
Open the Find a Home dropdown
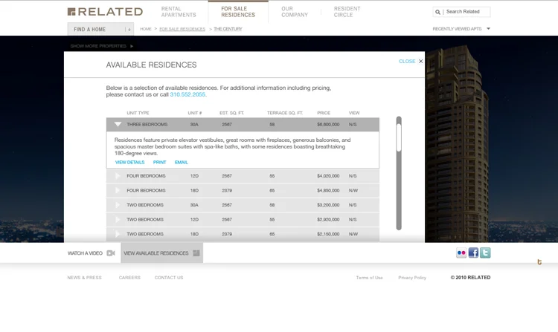tap(100, 29)
